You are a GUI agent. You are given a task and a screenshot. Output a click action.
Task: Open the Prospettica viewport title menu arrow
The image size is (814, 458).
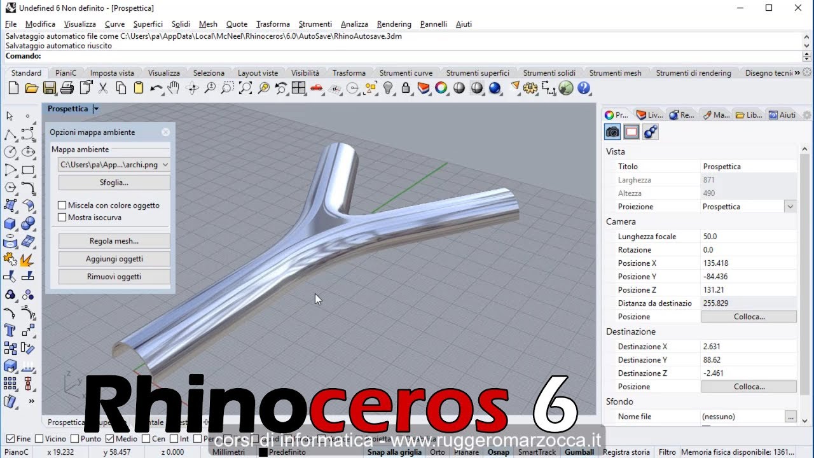(96, 109)
